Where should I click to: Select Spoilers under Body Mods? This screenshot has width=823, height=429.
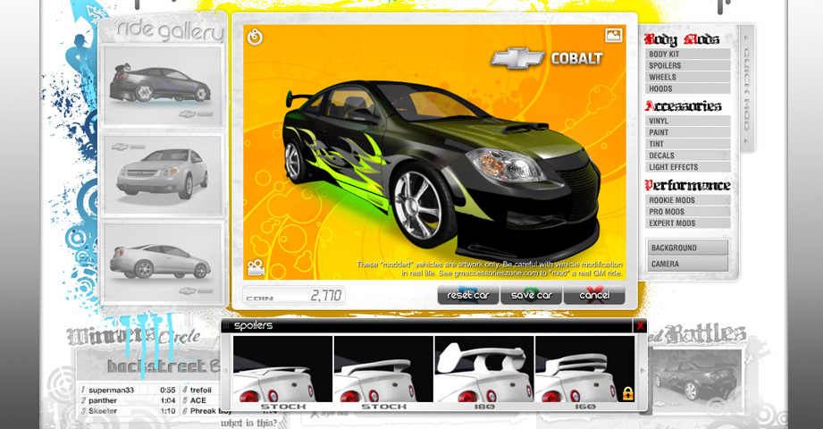coord(687,65)
